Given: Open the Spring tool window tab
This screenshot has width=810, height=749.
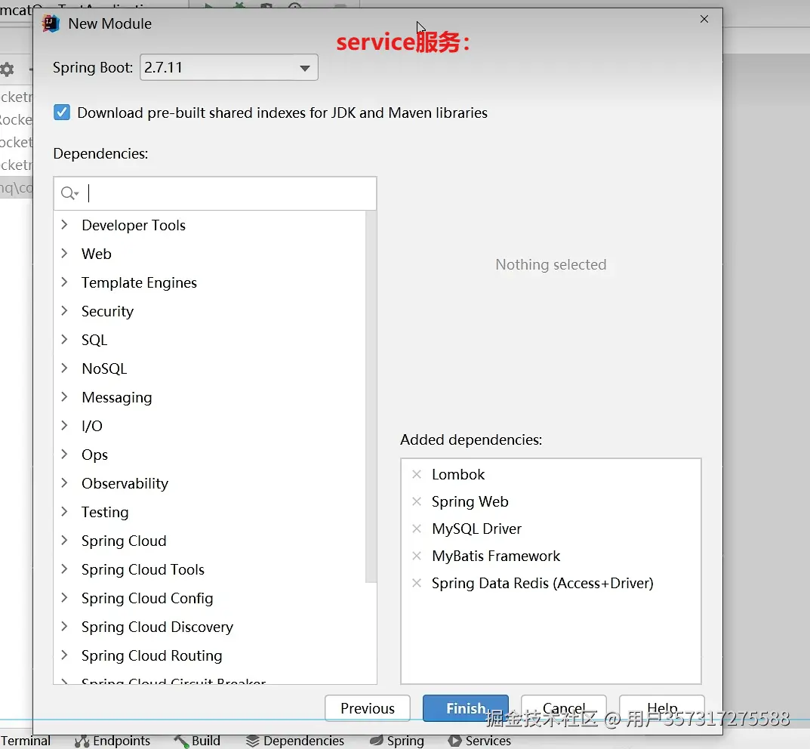Looking at the screenshot, I should pyautogui.click(x=397, y=741).
